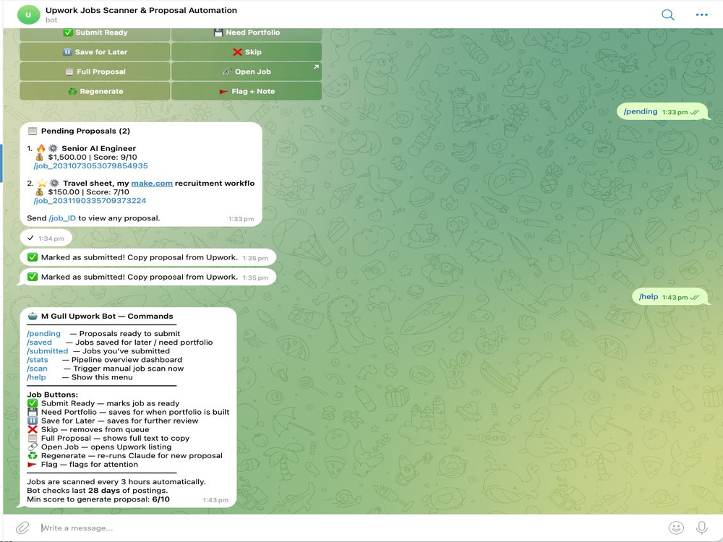Click the microphone voice message icon
Screen dimensions: 723x542
pyautogui.click(x=701, y=528)
